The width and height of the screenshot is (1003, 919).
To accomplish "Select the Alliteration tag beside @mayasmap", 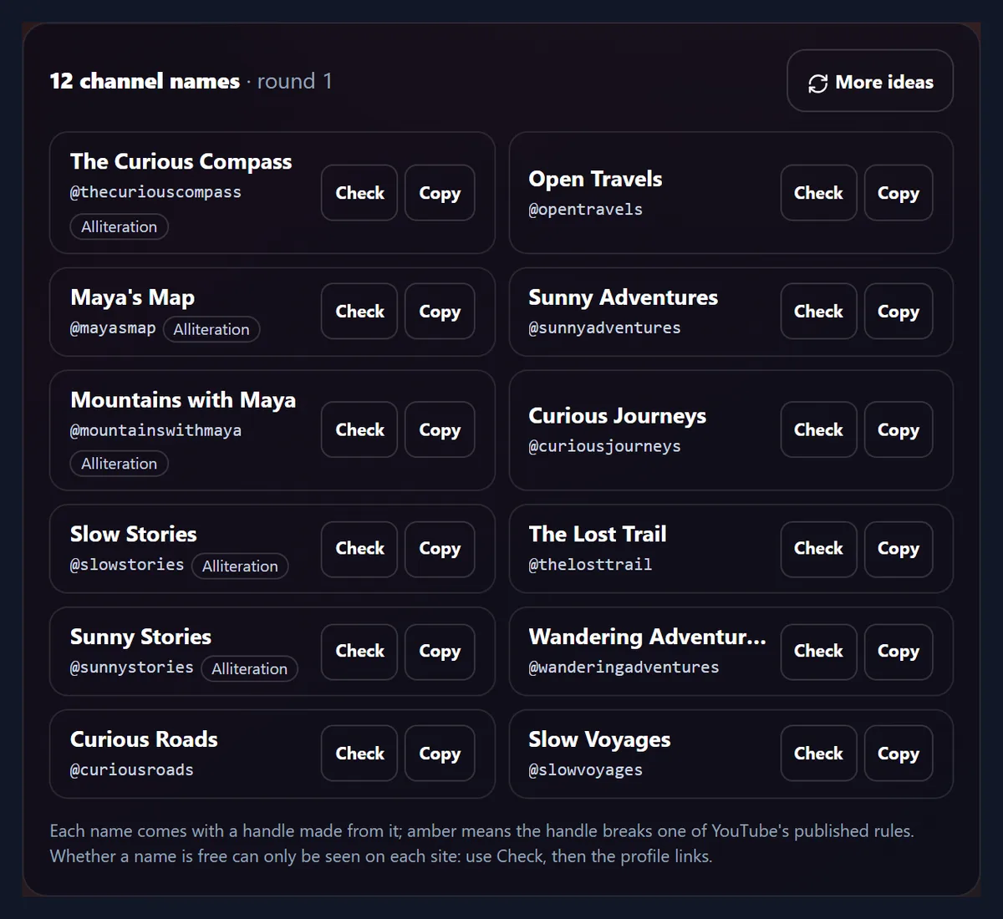I will [x=211, y=330].
